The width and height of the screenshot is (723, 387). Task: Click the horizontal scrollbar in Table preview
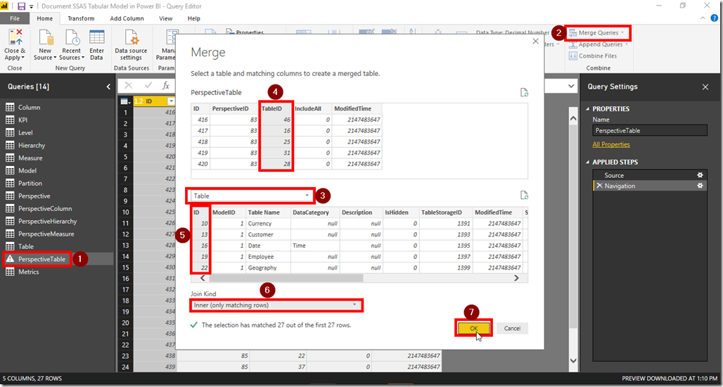click(286, 278)
